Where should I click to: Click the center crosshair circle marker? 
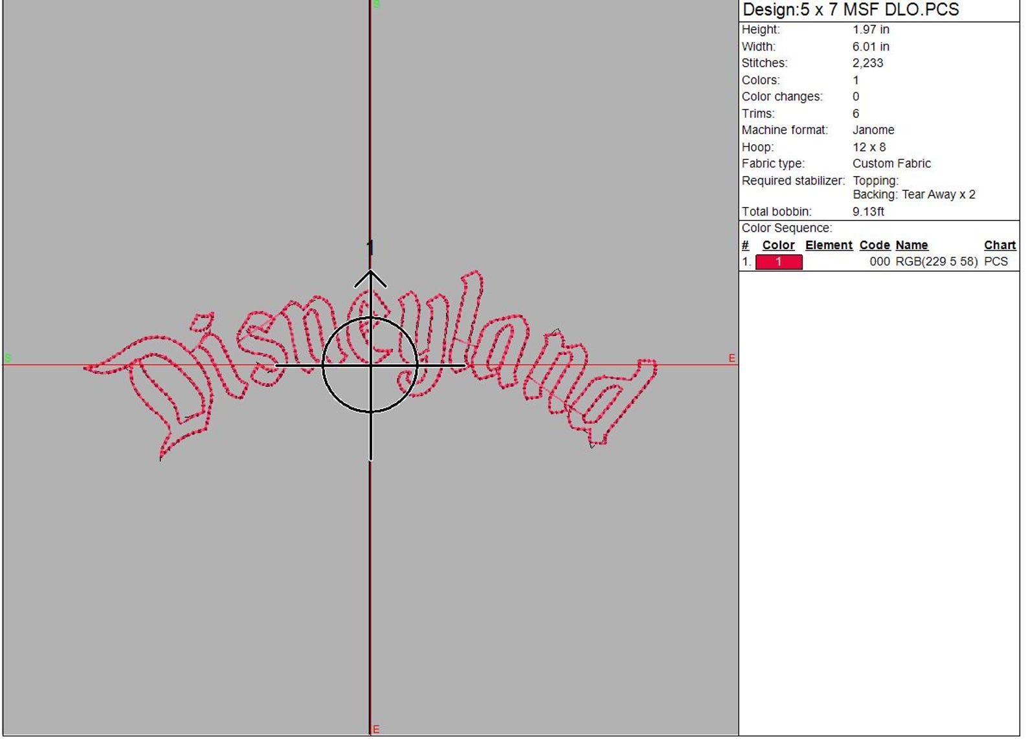point(370,365)
